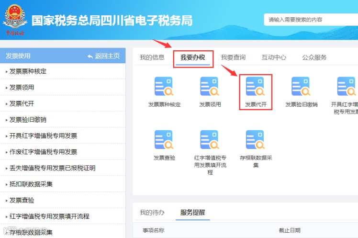This screenshot has width=358, height=238.
Task: Open the 发票验旧缴销 icon in the main panel
Action: tap(301, 86)
